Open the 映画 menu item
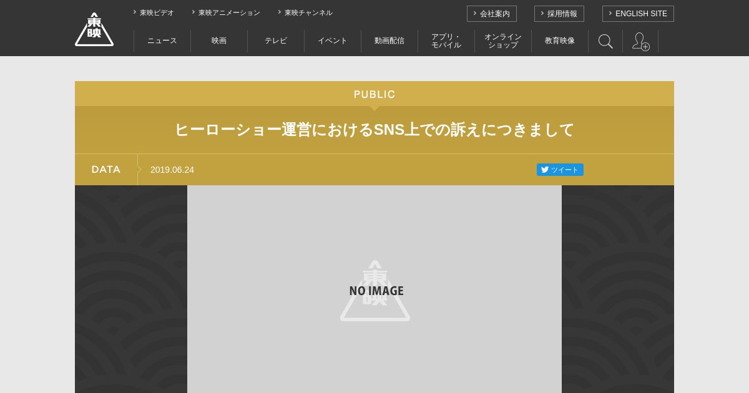 (x=219, y=41)
